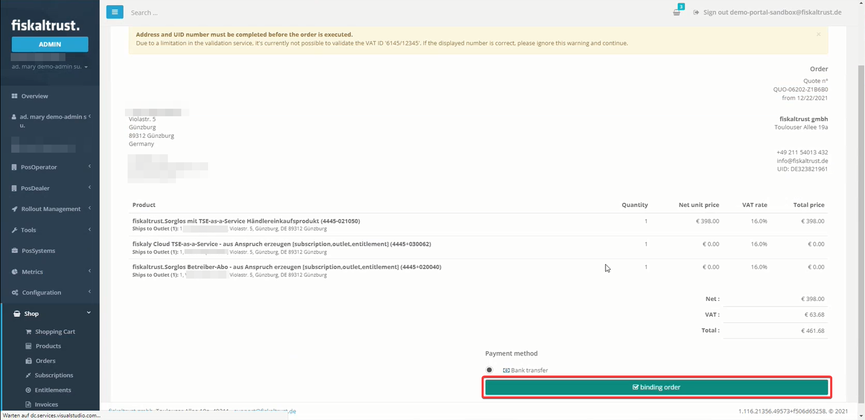865x420 pixels.
Task: Click the Entitlements icon in Shop submenu
Action: click(29, 390)
